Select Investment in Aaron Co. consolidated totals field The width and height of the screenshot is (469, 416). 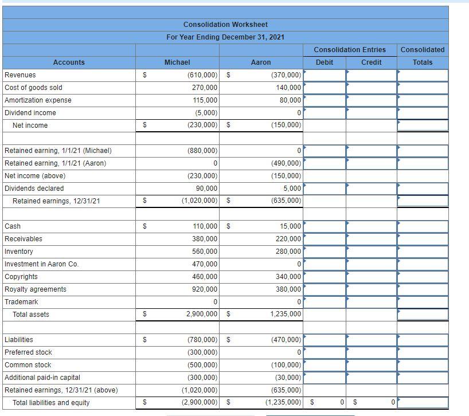pos(423,264)
